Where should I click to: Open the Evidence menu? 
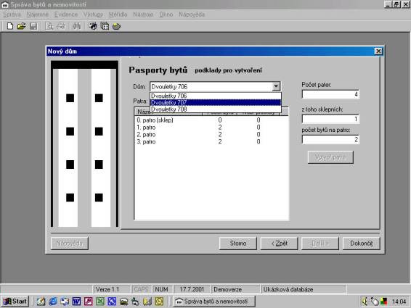point(66,14)
